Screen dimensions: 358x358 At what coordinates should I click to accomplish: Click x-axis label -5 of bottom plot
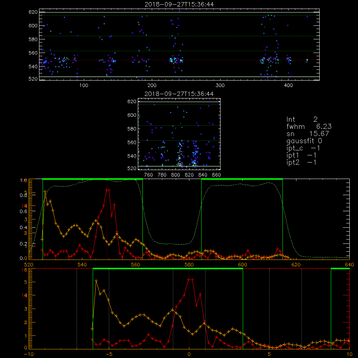[109, 354]
